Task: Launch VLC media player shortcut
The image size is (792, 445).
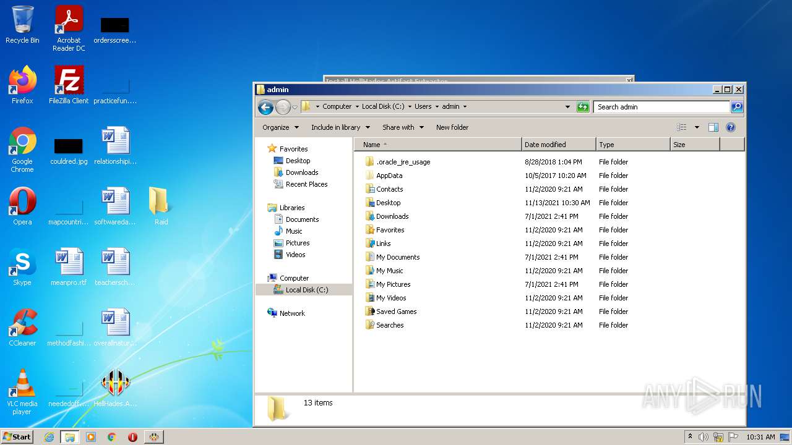Action: 22,392
